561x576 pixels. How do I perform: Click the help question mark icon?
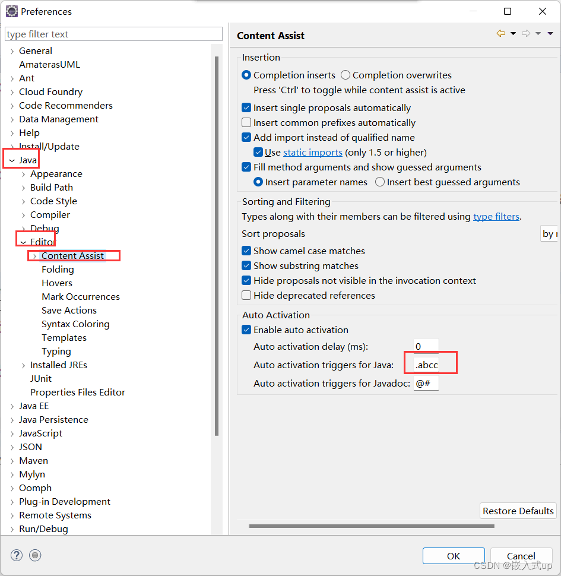pyautogui.click(x=17, y=555)
